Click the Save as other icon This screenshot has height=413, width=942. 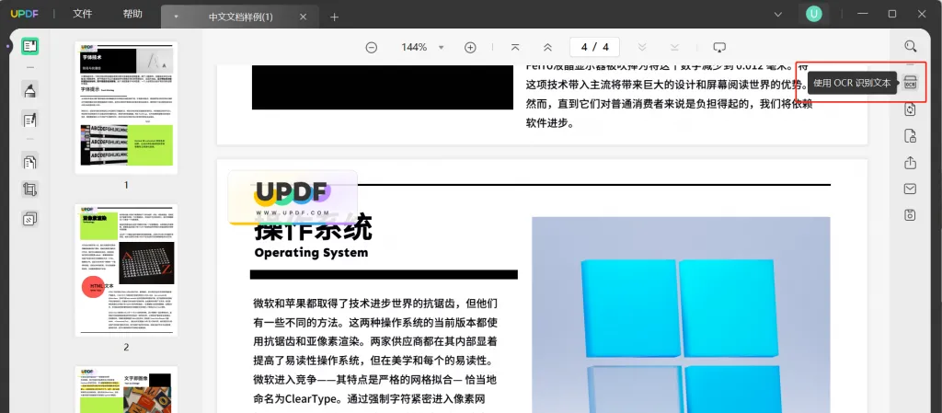coord(911,215)
